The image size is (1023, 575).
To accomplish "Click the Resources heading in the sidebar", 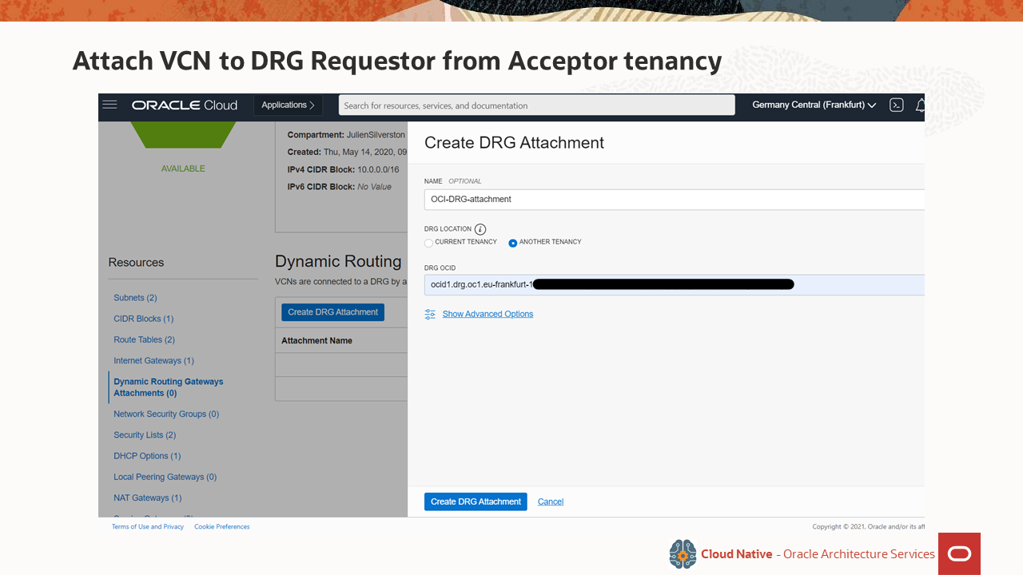I will (136, 262).
